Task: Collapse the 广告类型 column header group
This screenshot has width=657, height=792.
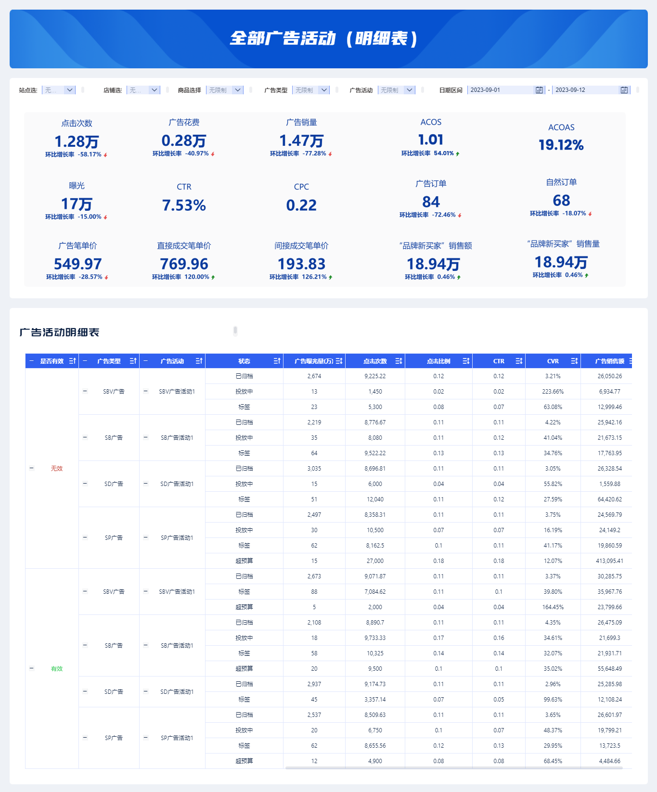Action: (x=85, y=361)
